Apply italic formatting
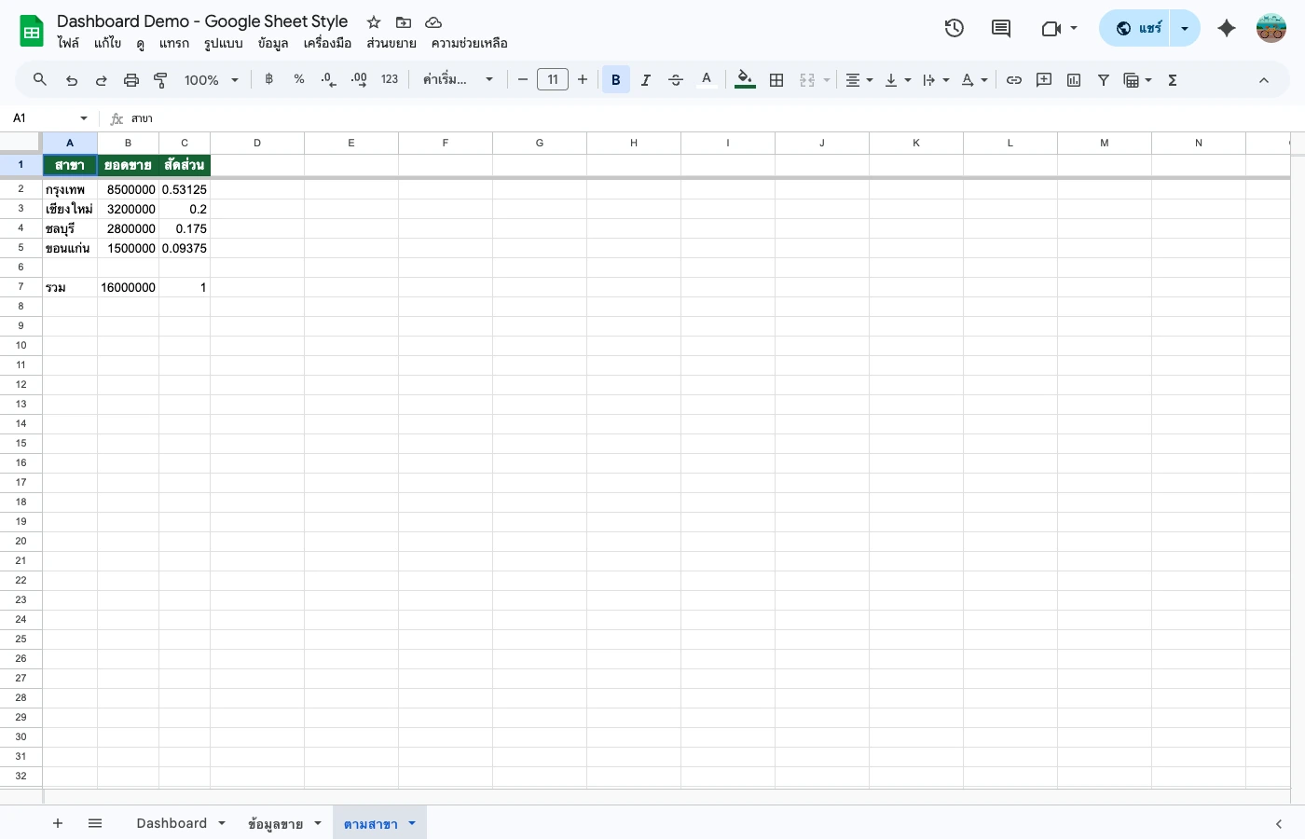 646,79
